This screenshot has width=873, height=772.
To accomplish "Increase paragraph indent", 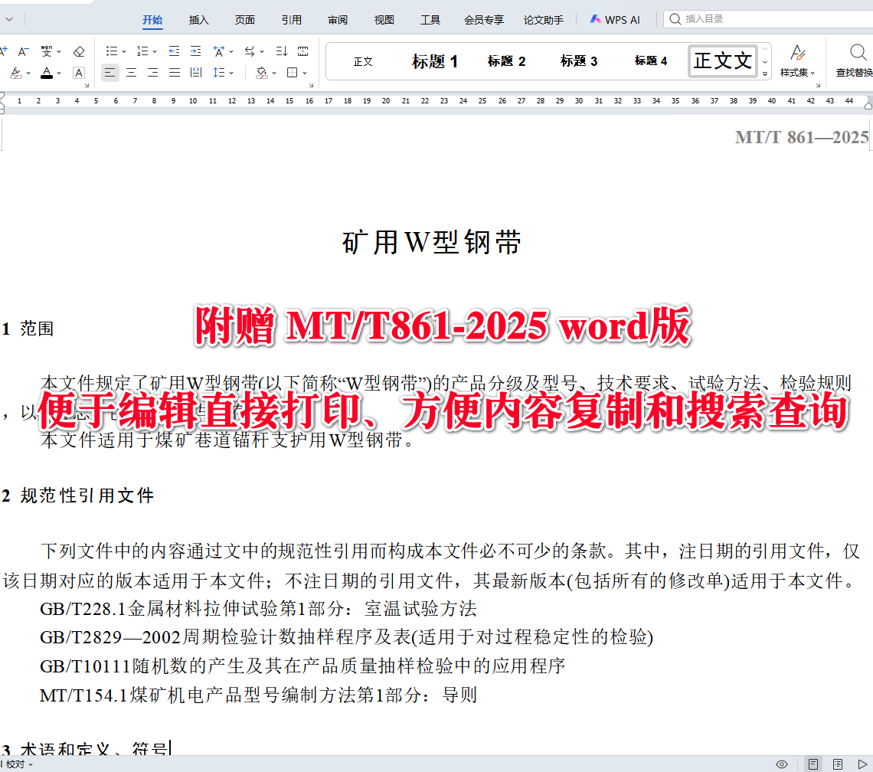I will (196, 51).
